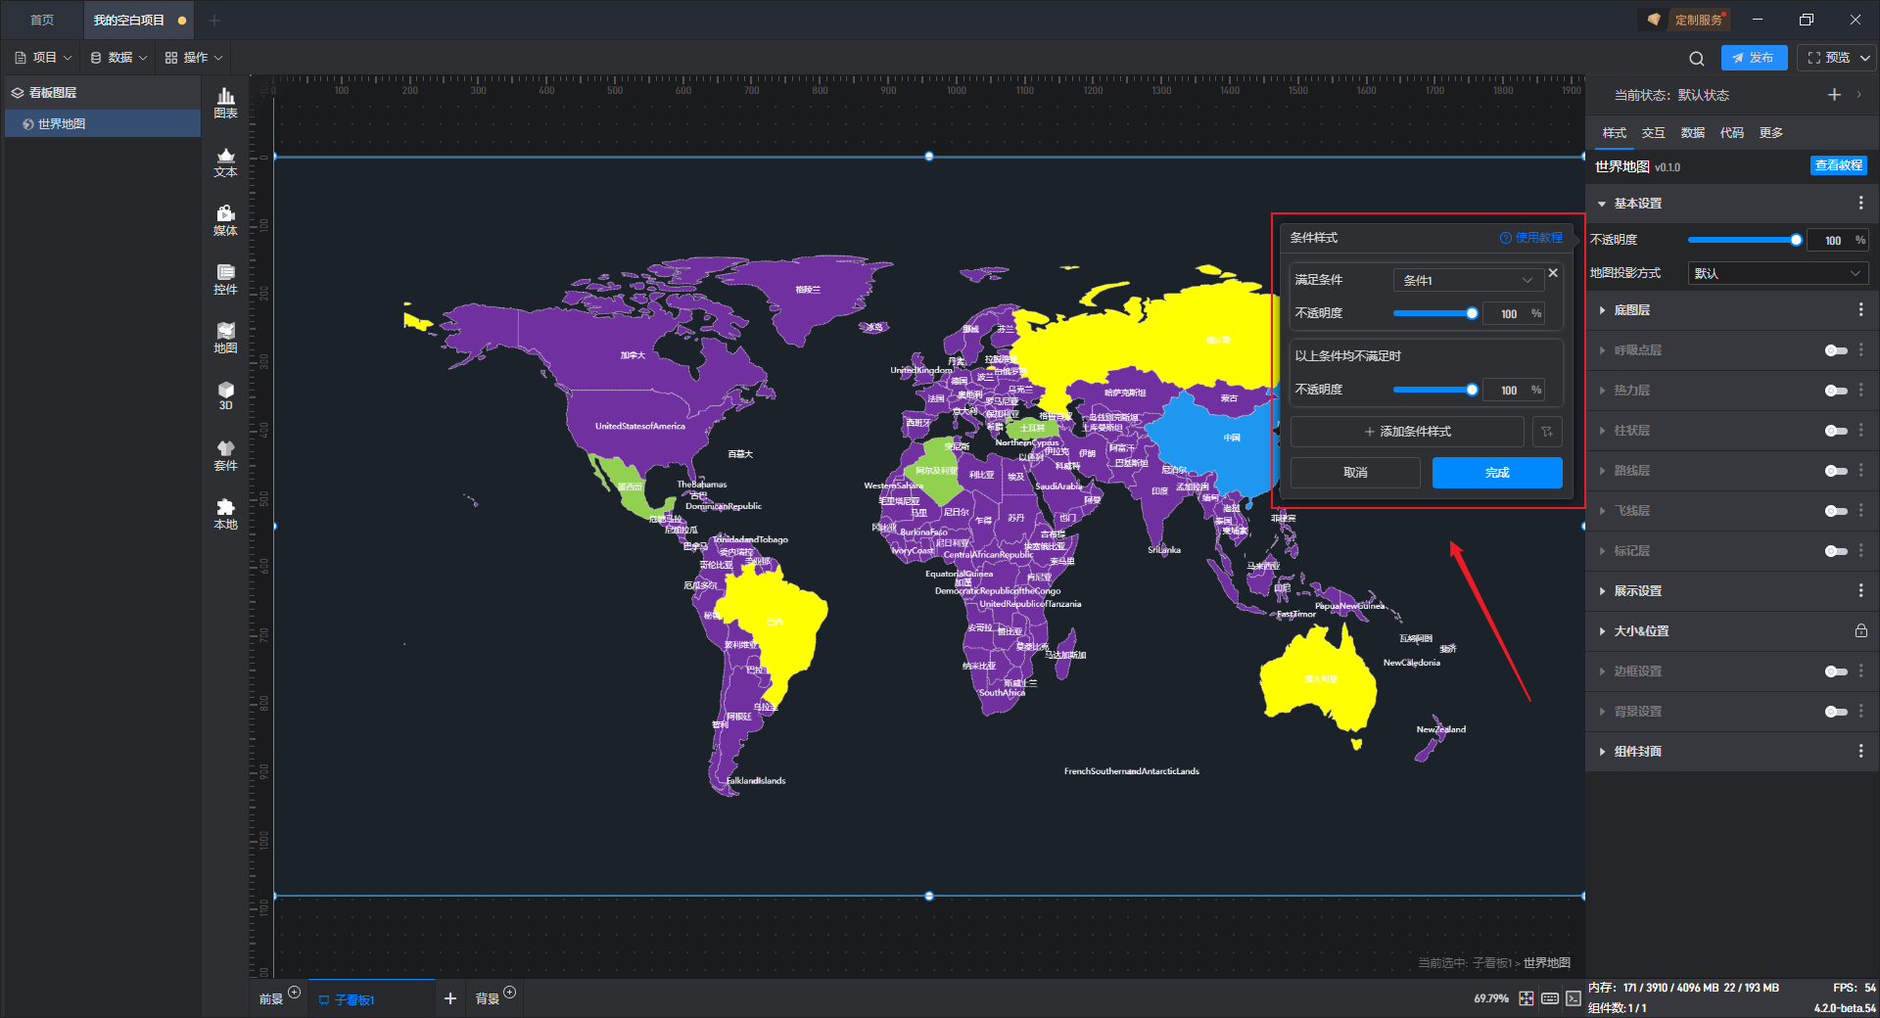The width and height of the screenshot is (1880, 1018).
Task: Switch to the 交互 tab
Action: 1653,133
